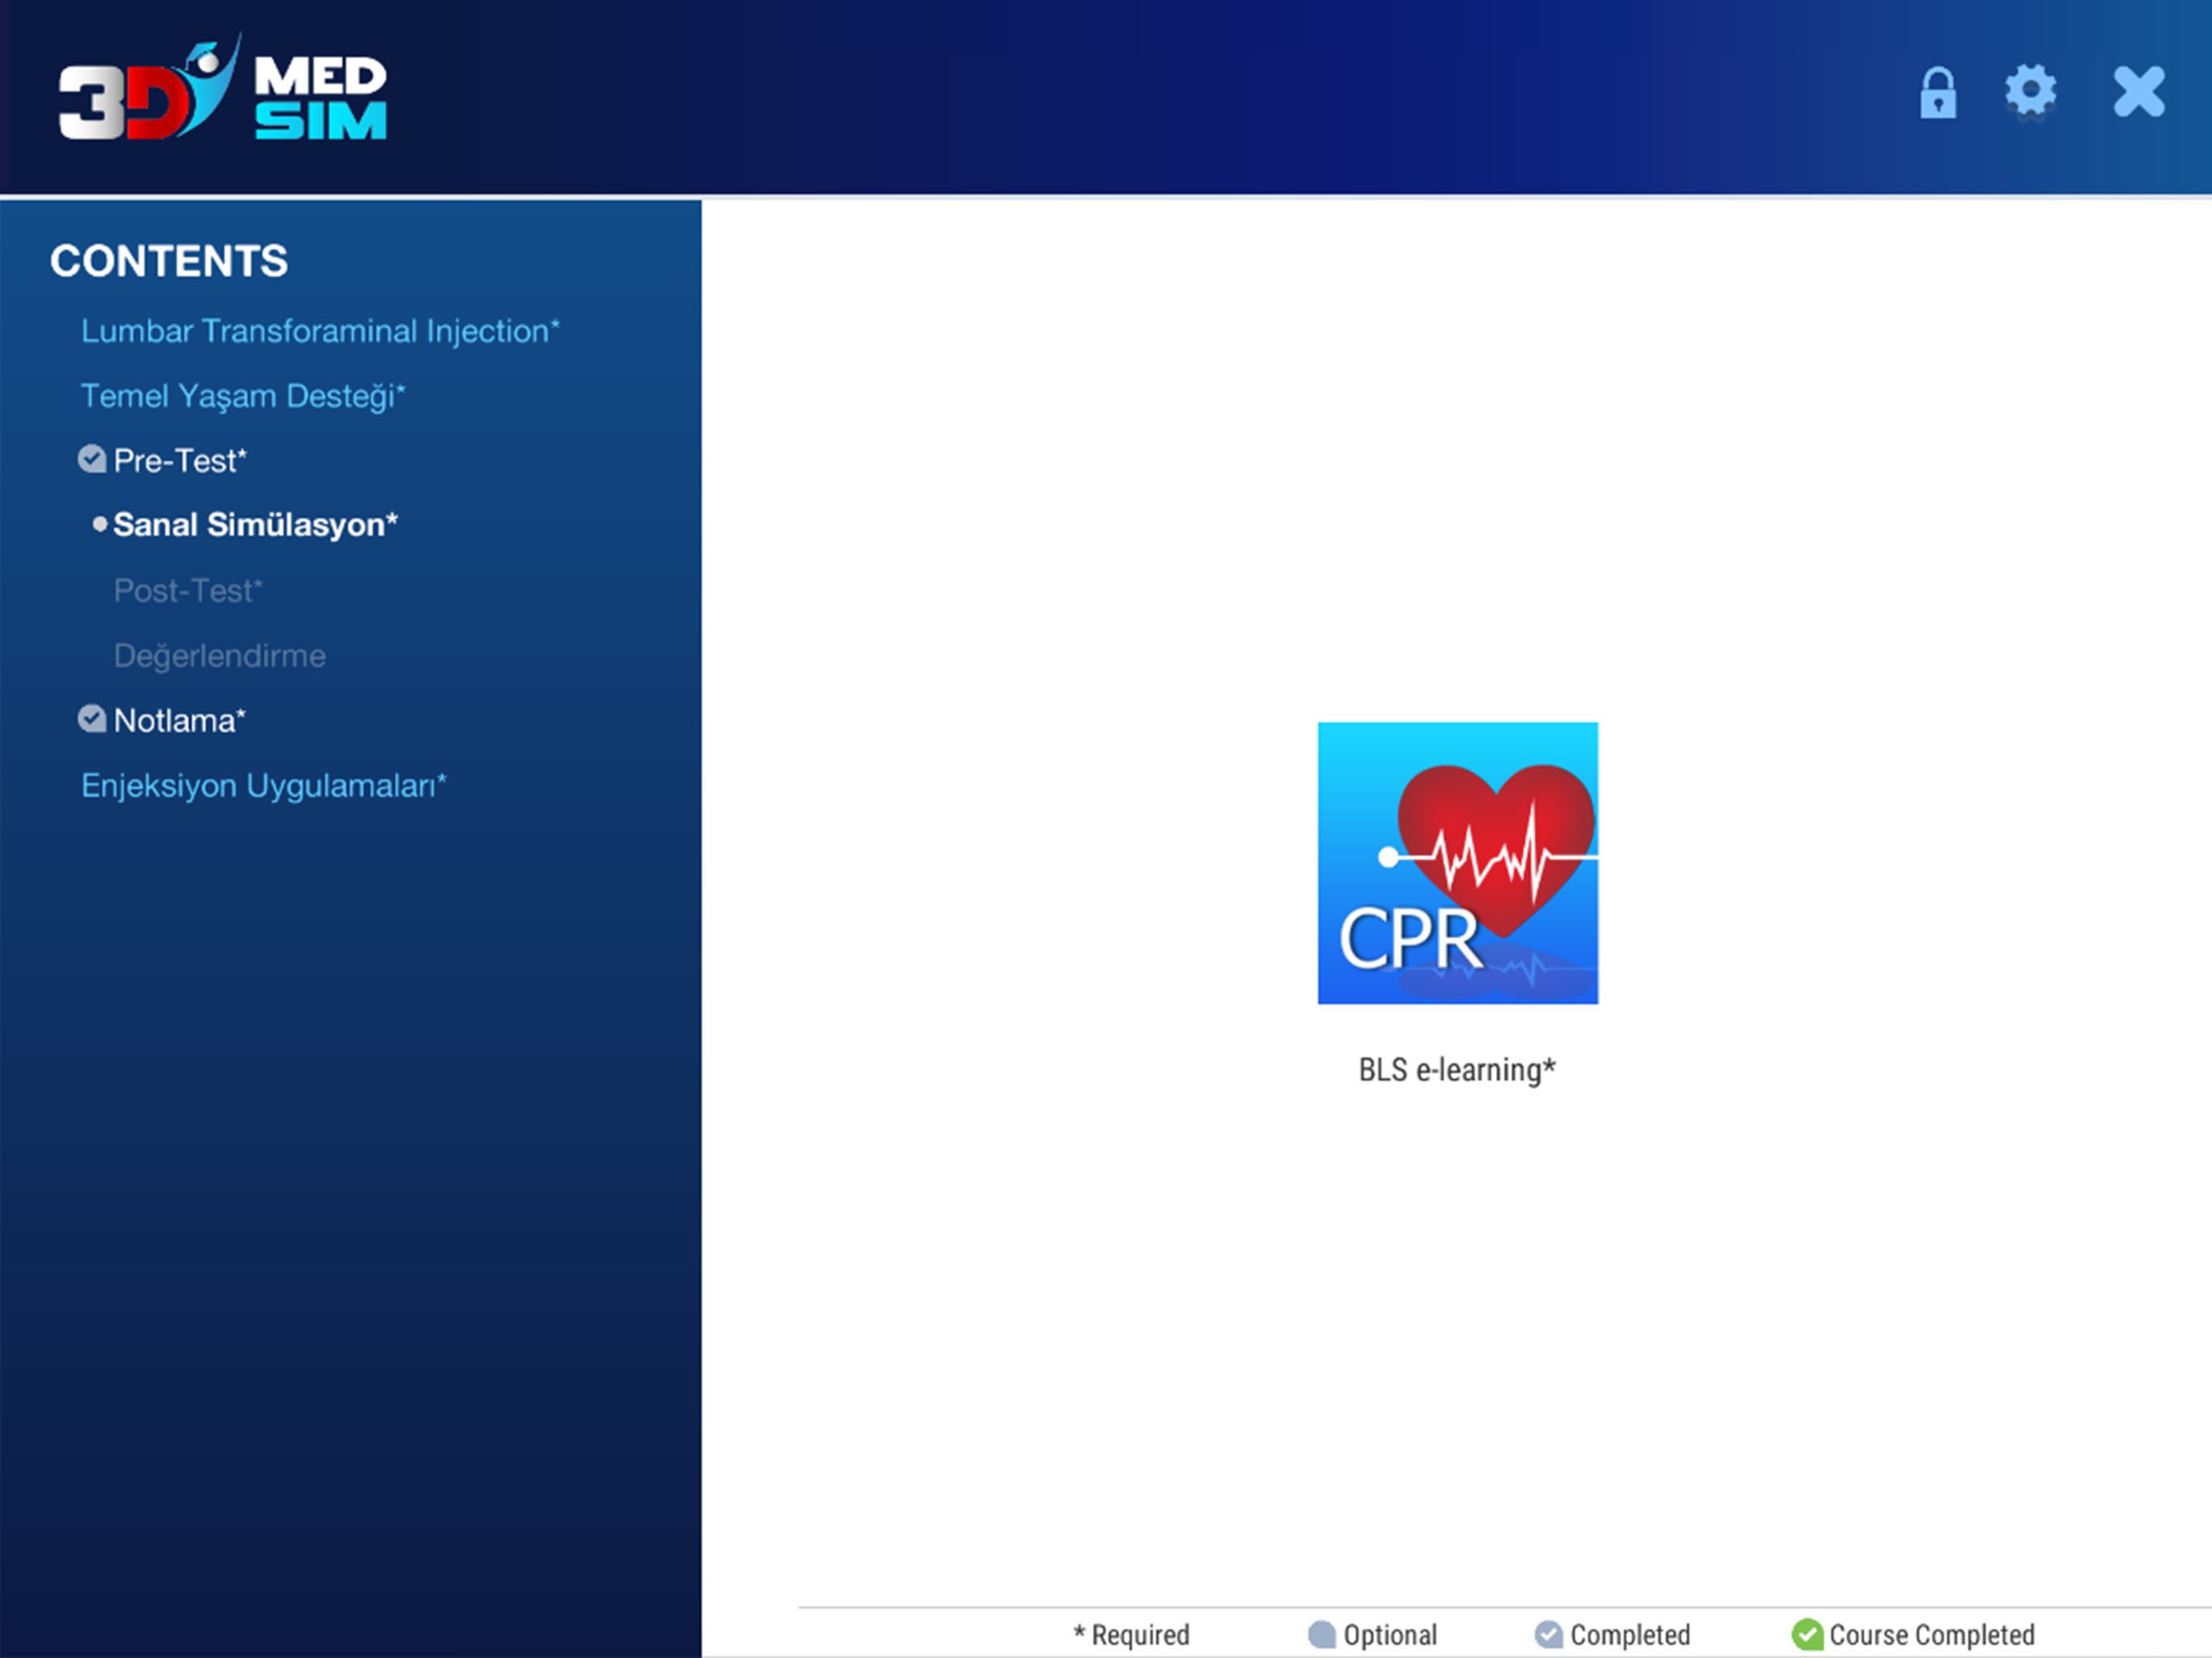Click the padlock icon in header
Image resolution: width=2212 pixels, height=1658 pixels.
(x=1937, y=94)
